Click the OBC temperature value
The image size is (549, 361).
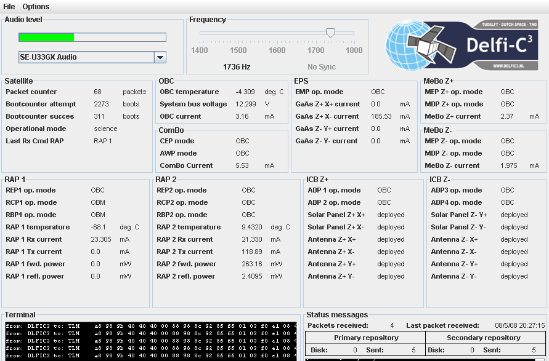click(x=245, y=92)
